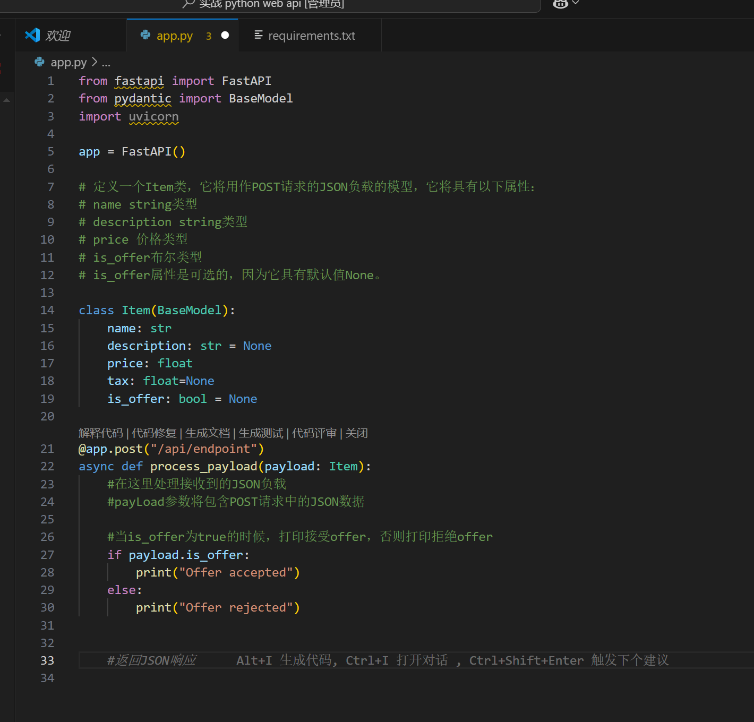
Task: Switch to the 欢迎 welcome tab
Action: [57, 36]
